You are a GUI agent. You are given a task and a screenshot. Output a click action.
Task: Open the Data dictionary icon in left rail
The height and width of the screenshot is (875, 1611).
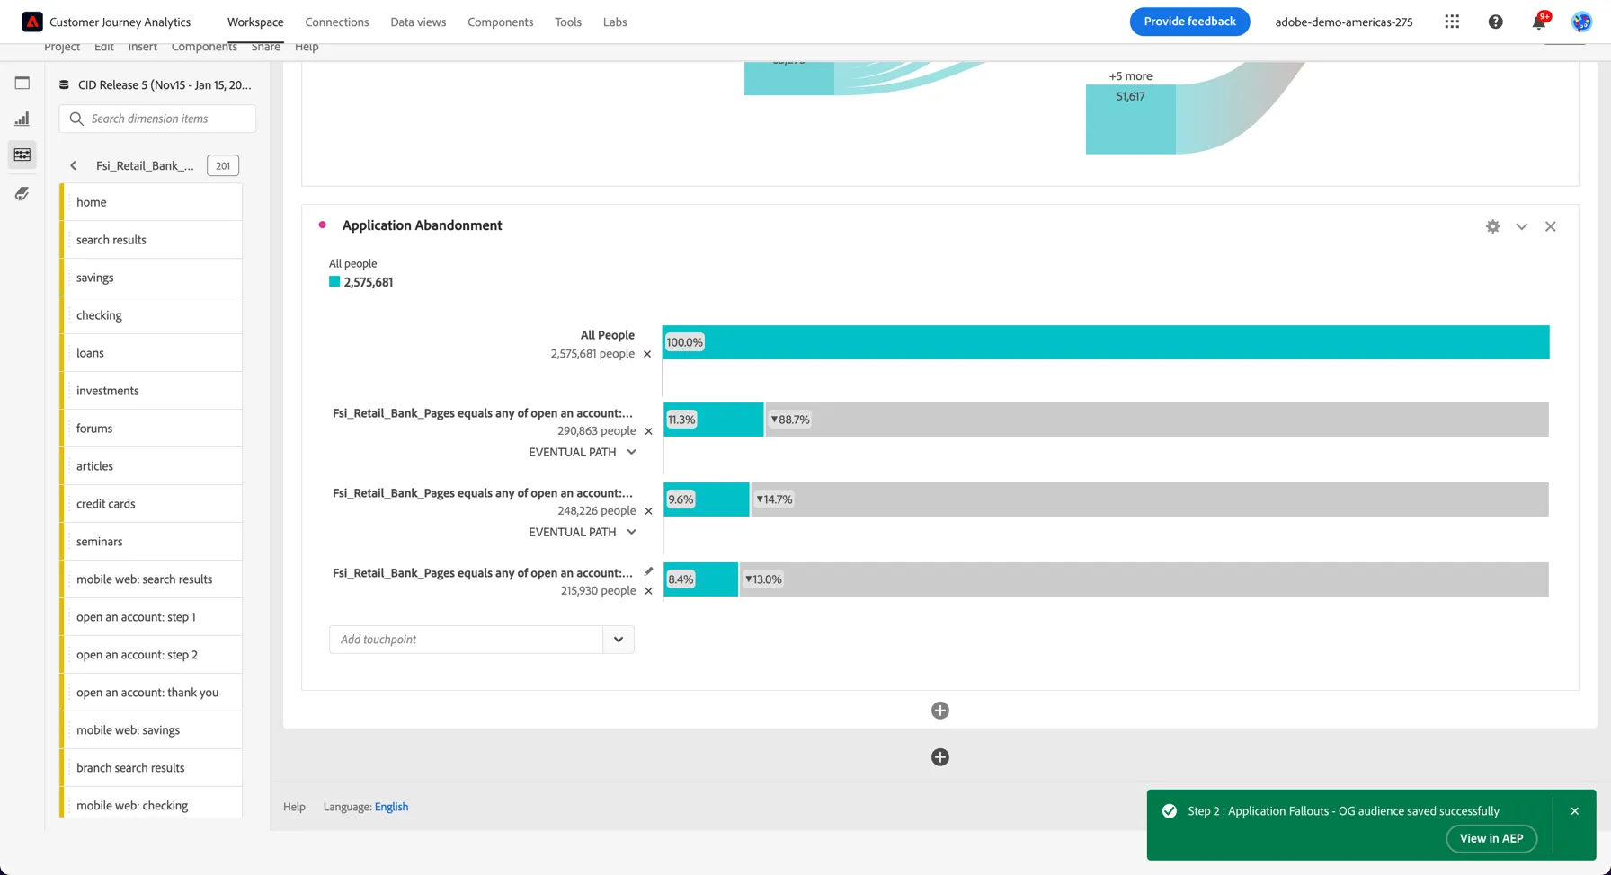[x=22, y=193]
